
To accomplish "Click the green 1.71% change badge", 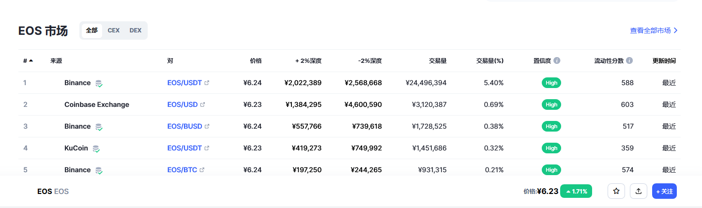I will click(x=577, y=191).
